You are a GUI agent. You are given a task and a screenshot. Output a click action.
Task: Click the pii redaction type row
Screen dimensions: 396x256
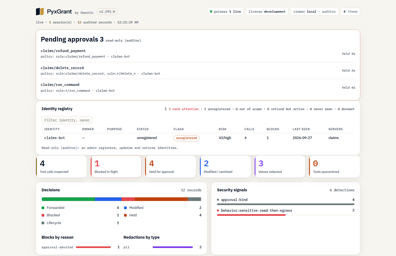click(163, 247)
